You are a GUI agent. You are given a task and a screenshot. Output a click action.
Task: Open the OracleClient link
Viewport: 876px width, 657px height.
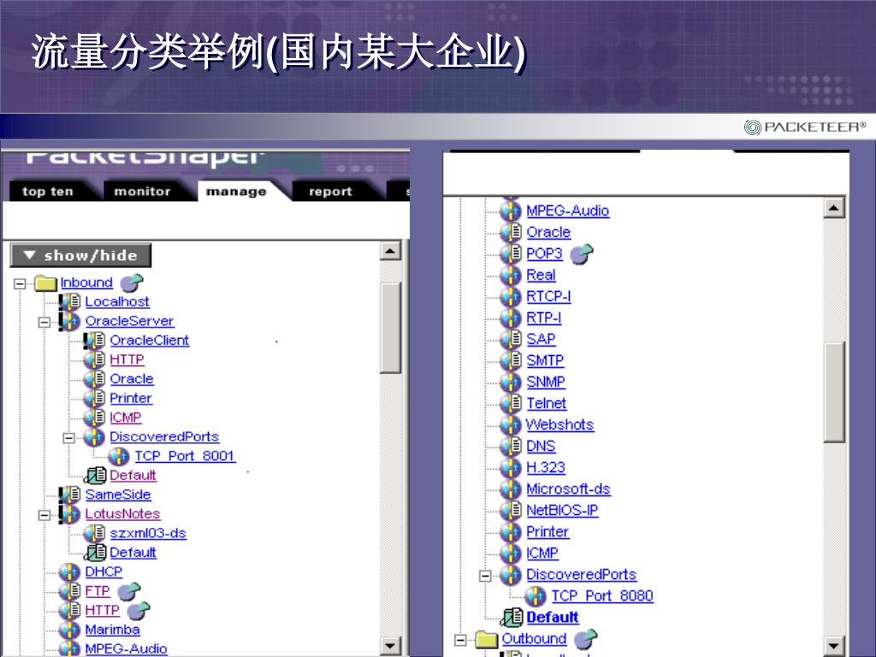[x=150, y=340]
